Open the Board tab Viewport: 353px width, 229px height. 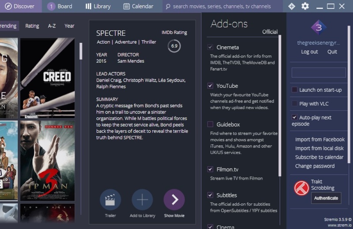(x=60, y=6)
